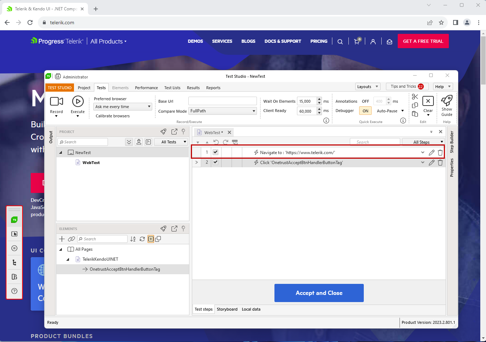Open the shopping cart on Telerik site
This screenshot has width=486, height=342.
[357, 41]
